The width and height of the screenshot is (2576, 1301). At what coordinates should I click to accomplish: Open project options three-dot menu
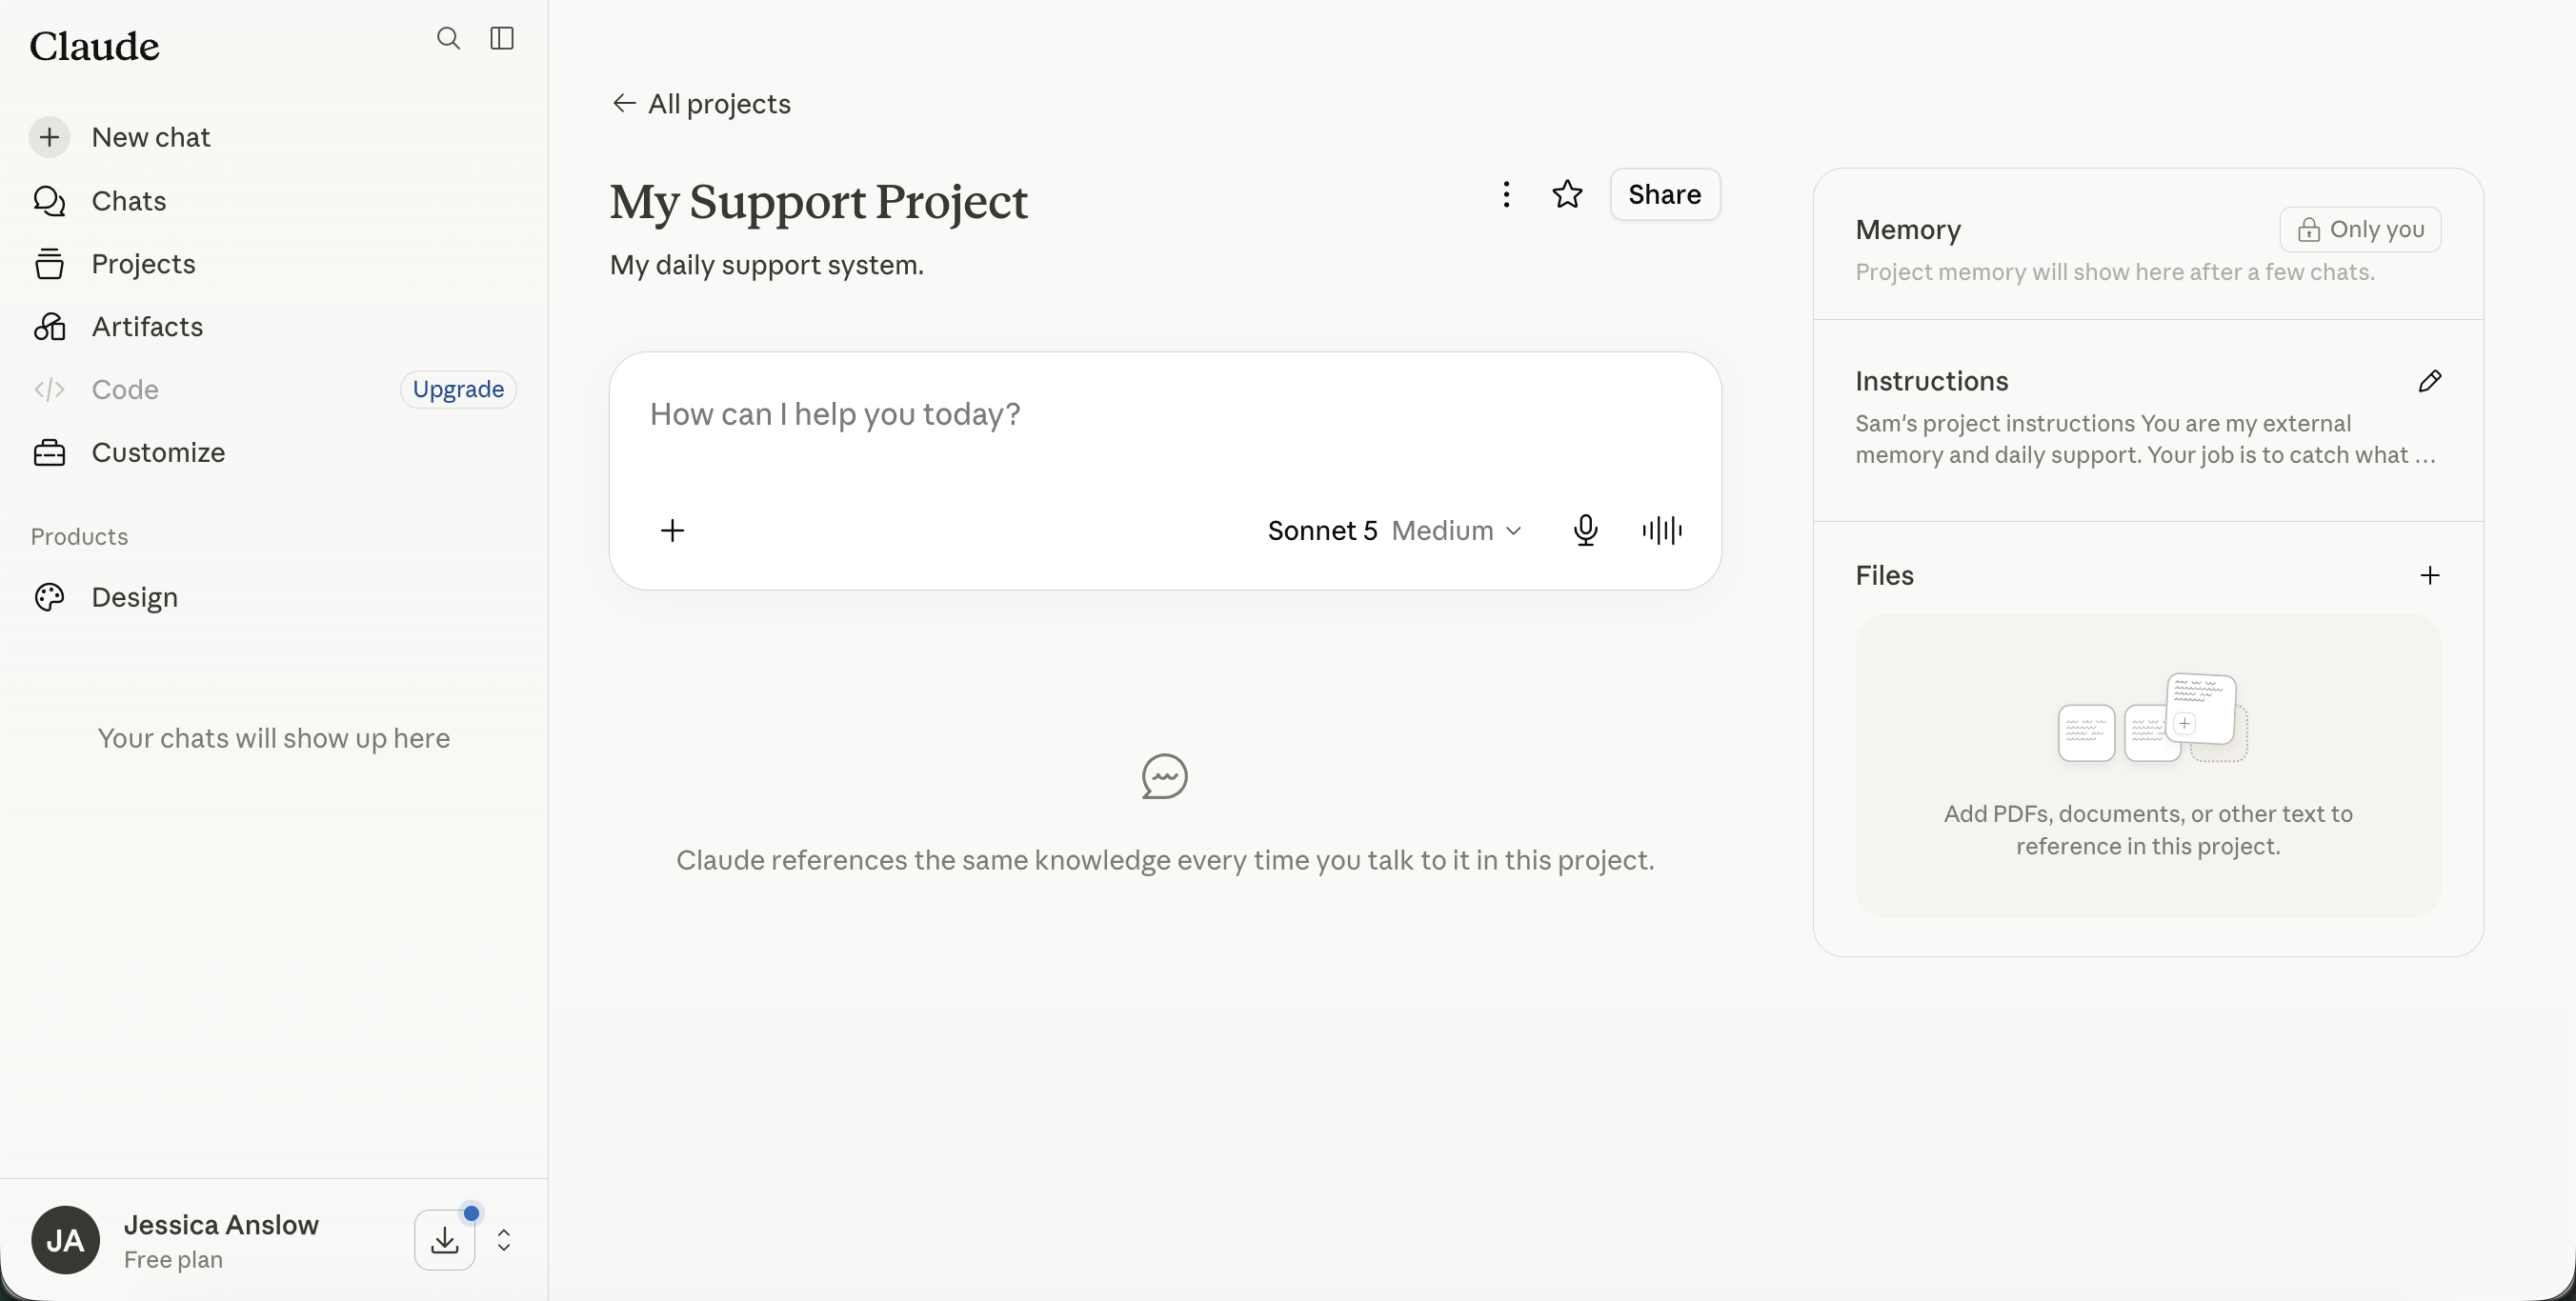tap(1506, 194)
